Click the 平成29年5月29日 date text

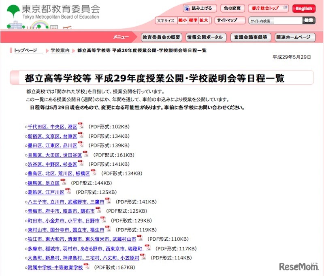point(292,57)
